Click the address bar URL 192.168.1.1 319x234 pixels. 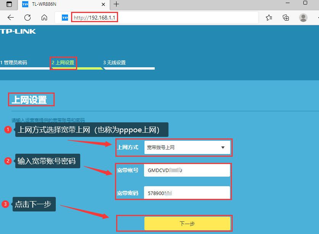pos(94,18)
